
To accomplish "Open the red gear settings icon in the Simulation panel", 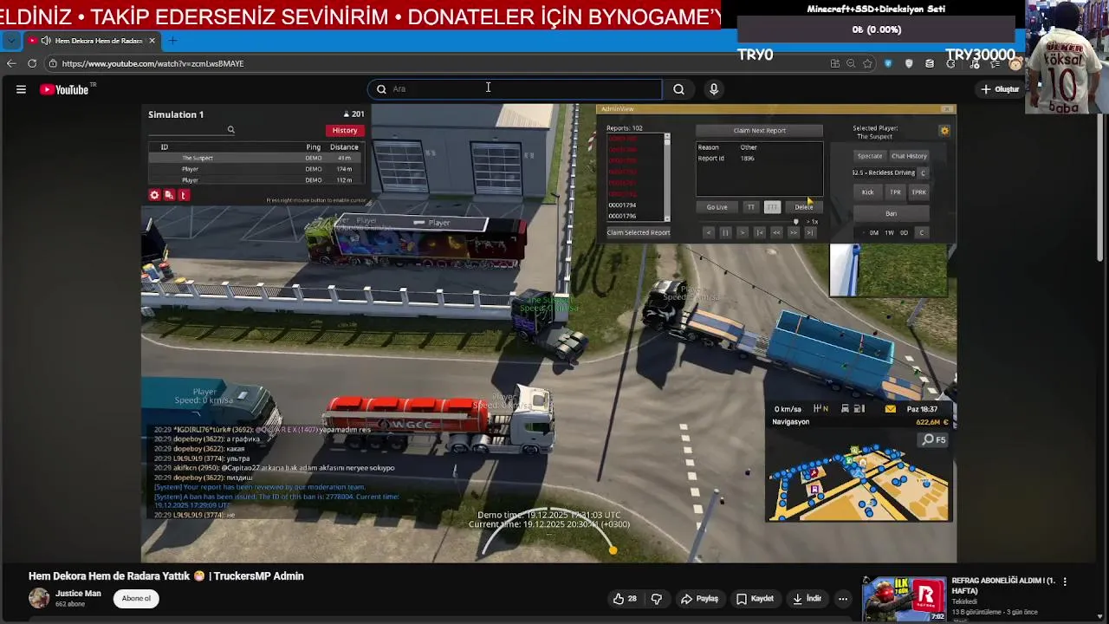I will (x=154, y=195).
